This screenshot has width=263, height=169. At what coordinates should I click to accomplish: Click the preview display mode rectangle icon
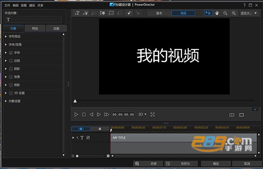click(x=242, y=115)
